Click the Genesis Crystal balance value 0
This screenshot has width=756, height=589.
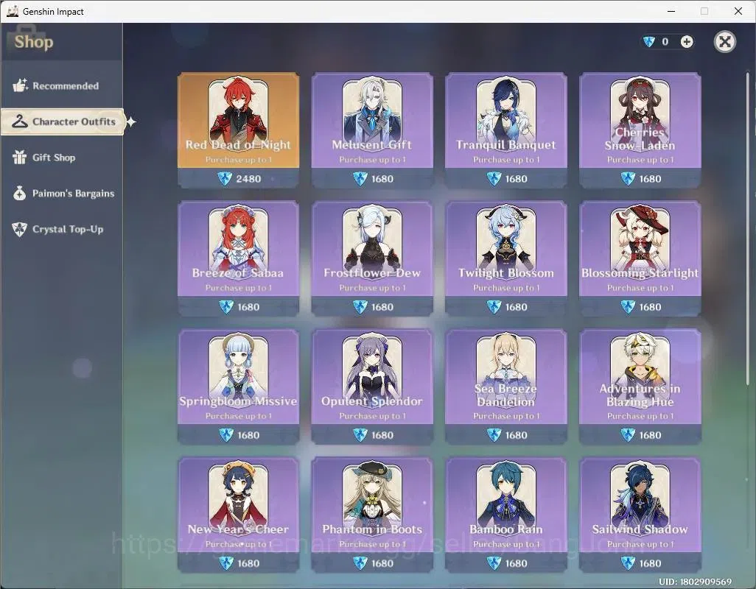[x=665, y=42]
